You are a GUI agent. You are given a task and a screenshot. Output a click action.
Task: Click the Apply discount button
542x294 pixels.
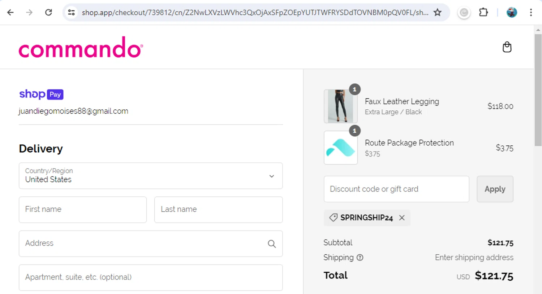click(495, 189)
